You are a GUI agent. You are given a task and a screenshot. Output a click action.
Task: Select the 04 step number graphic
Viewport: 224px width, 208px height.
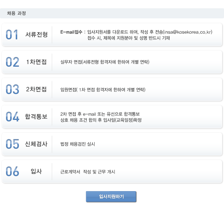pyautogui.click(x=12, y=117)
